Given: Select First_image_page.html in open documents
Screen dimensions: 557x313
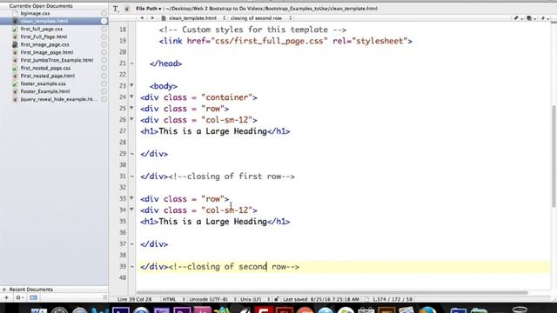Looking at the screenshot, I should 47,52.
